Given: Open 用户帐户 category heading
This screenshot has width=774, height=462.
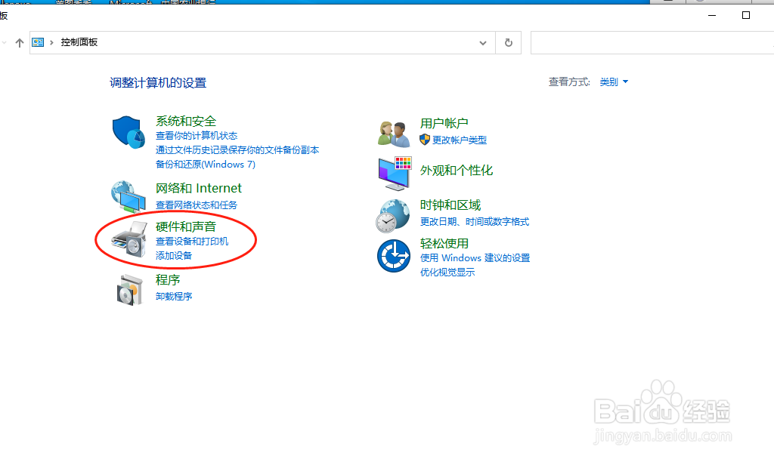Looking at the screenshot, I should pos(444,123).
